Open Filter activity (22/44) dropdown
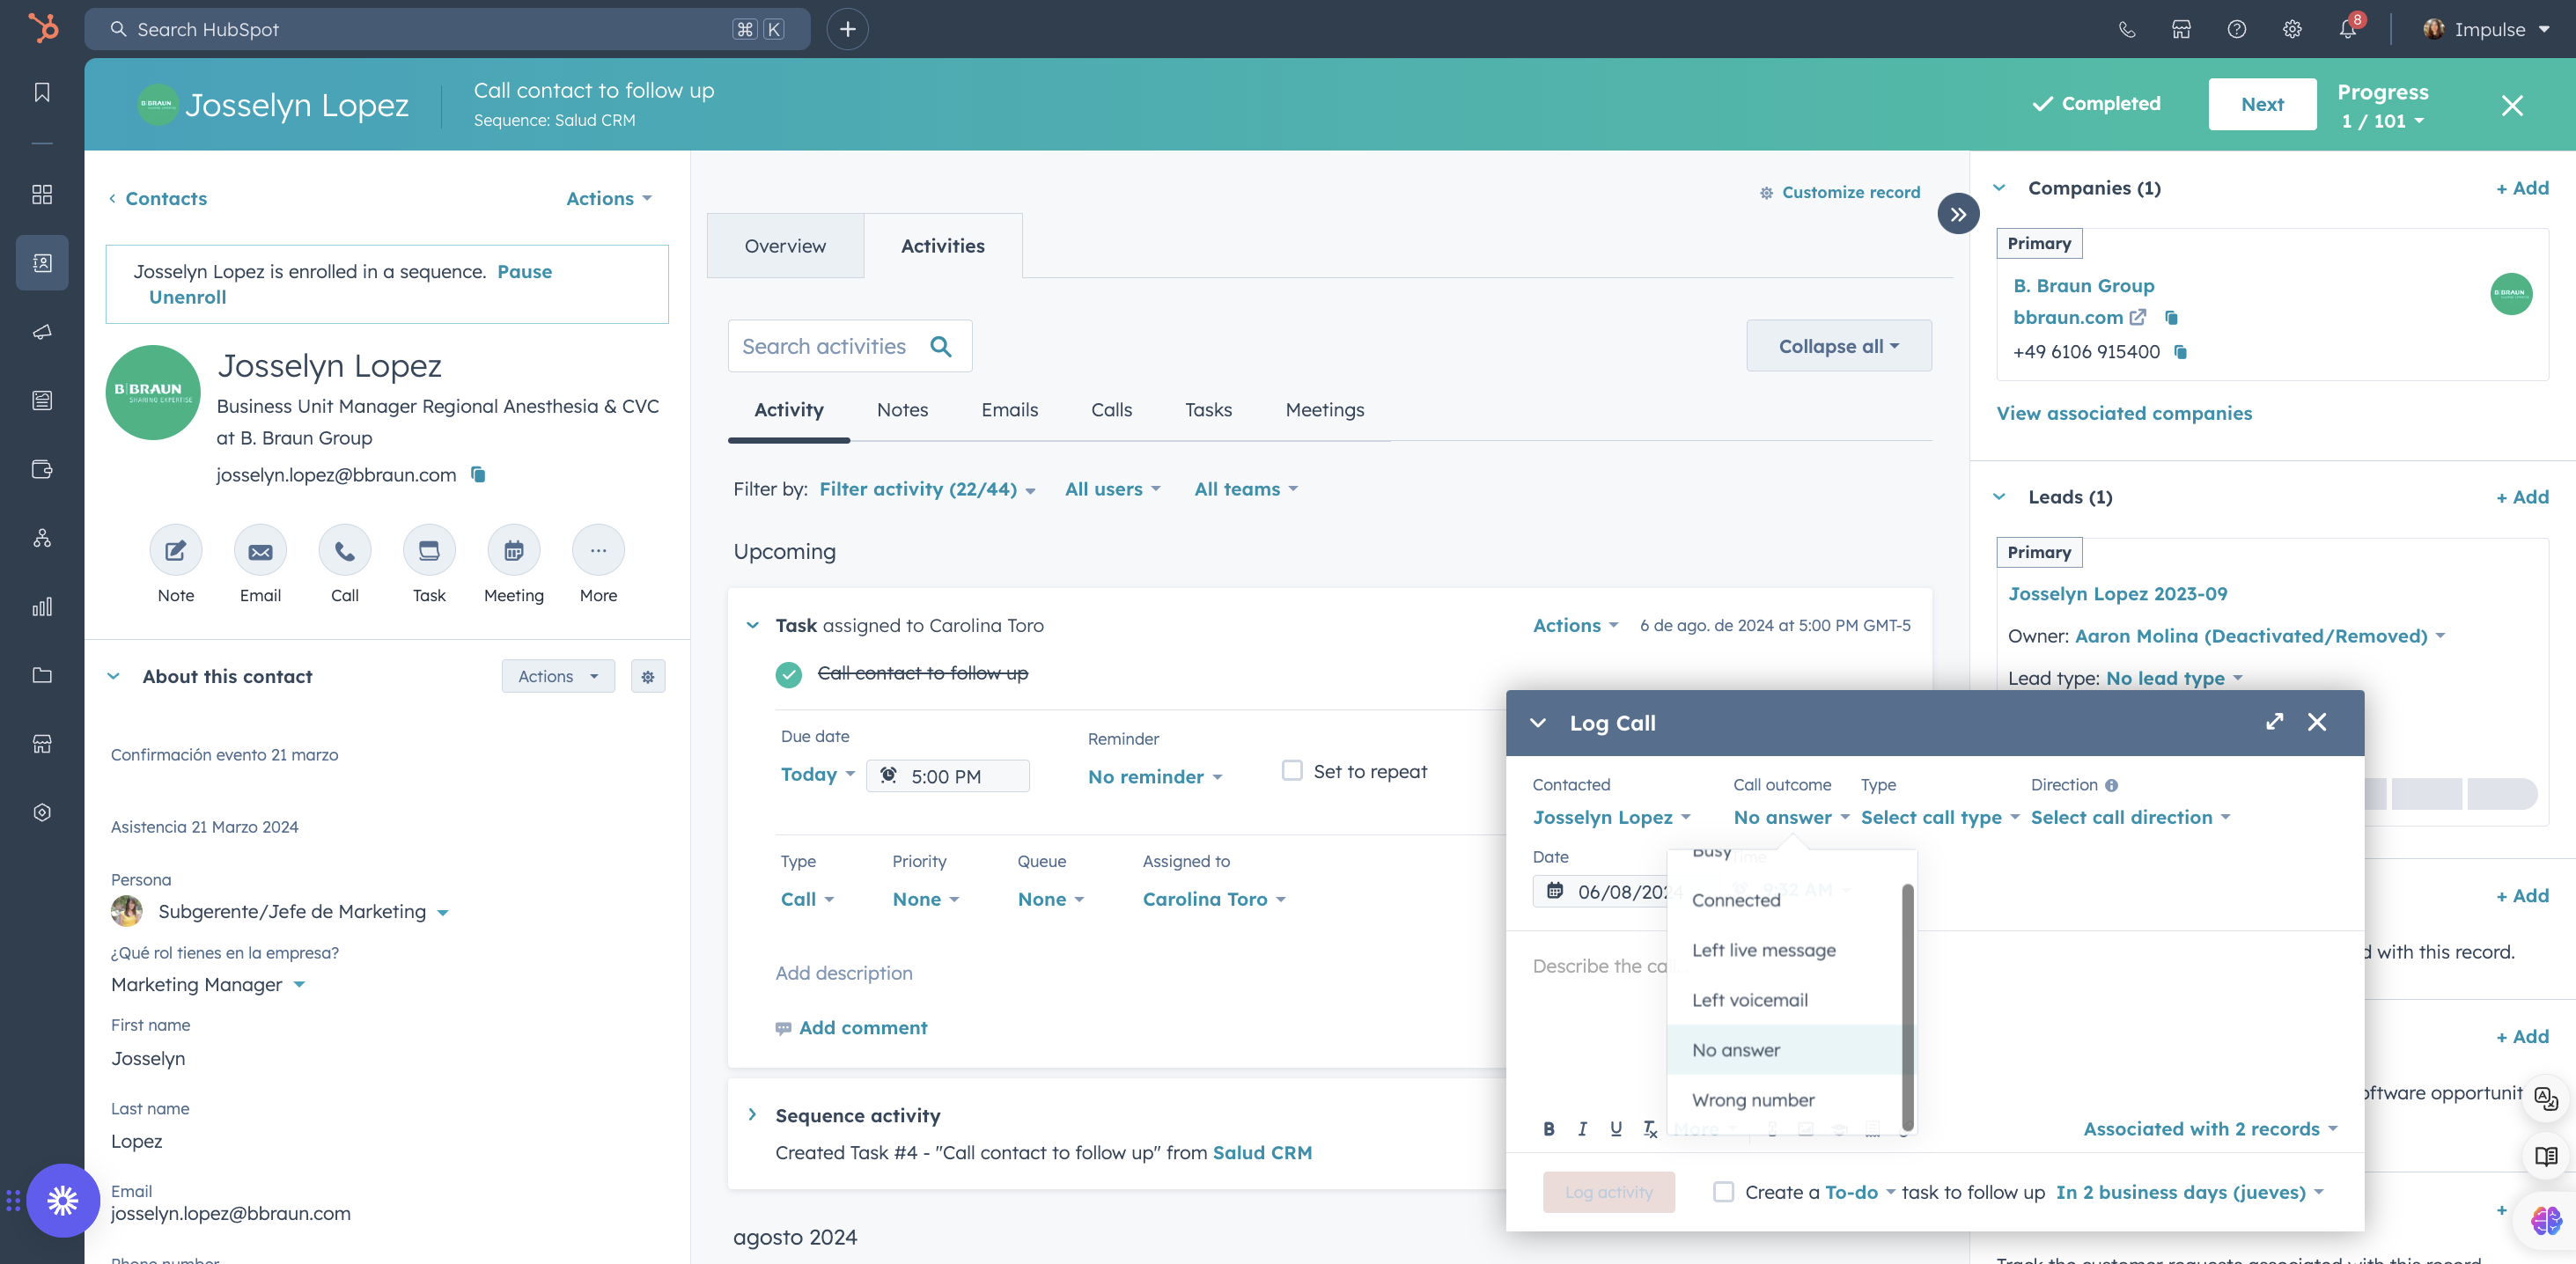This screenshot has height=1264, width=2576. click(927, 489)
